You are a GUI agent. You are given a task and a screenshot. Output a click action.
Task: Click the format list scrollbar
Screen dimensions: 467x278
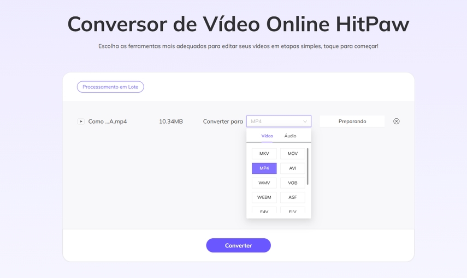pyautogui.click(x=308, y=166)
